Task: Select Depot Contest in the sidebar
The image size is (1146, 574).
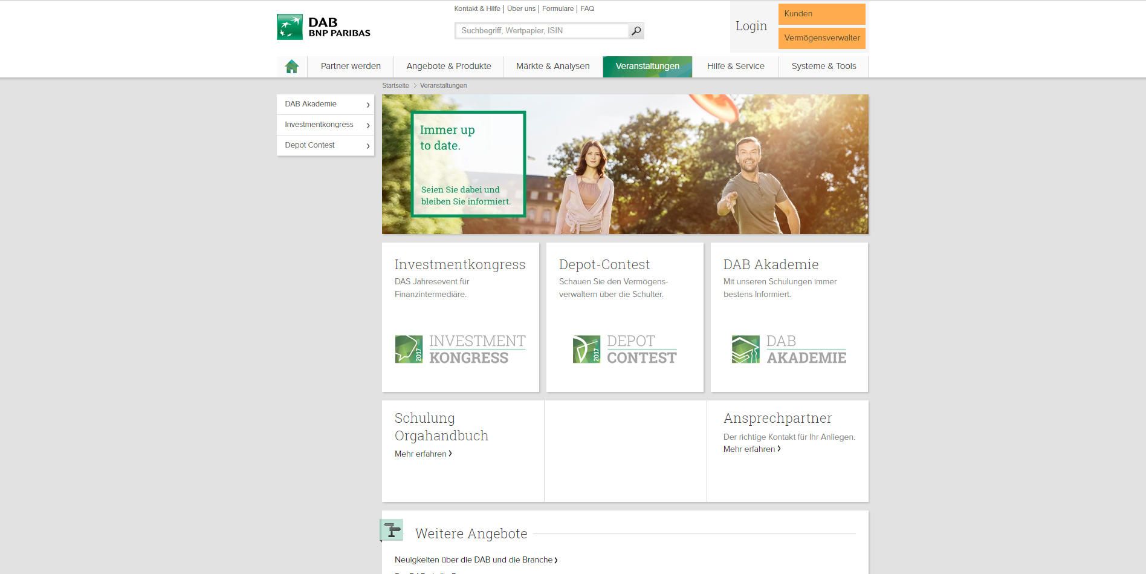Action: click(x=325, y=146)
